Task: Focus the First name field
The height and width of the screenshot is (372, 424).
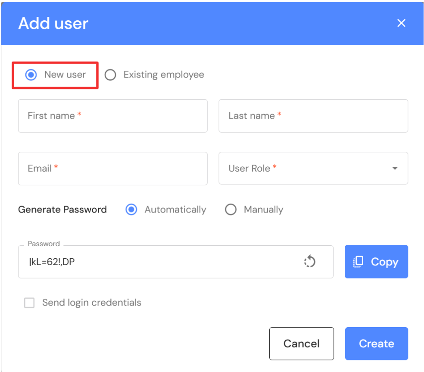Action: [x=112, y=116]
